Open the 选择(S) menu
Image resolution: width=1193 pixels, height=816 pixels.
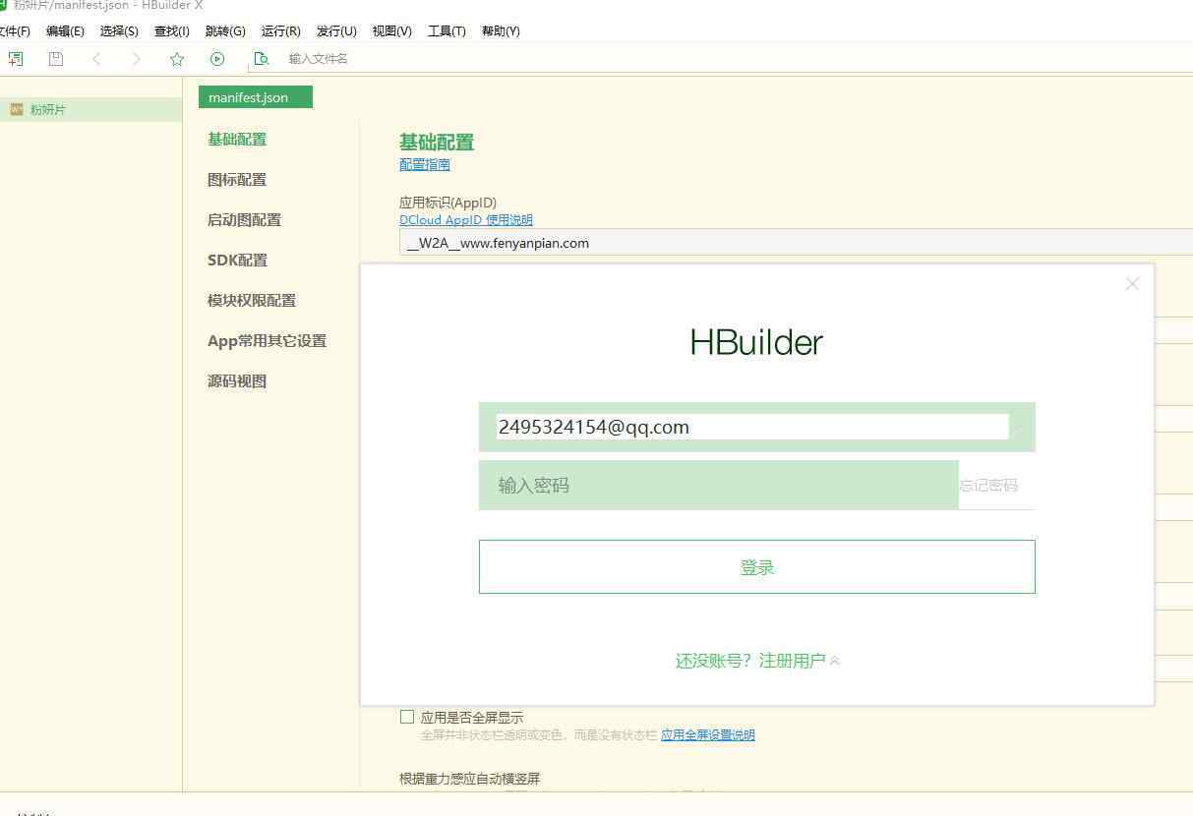tap(119, 31)
